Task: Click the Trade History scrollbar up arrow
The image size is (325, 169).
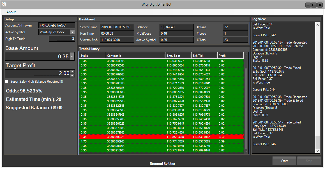Action: (x=246, y=55)
